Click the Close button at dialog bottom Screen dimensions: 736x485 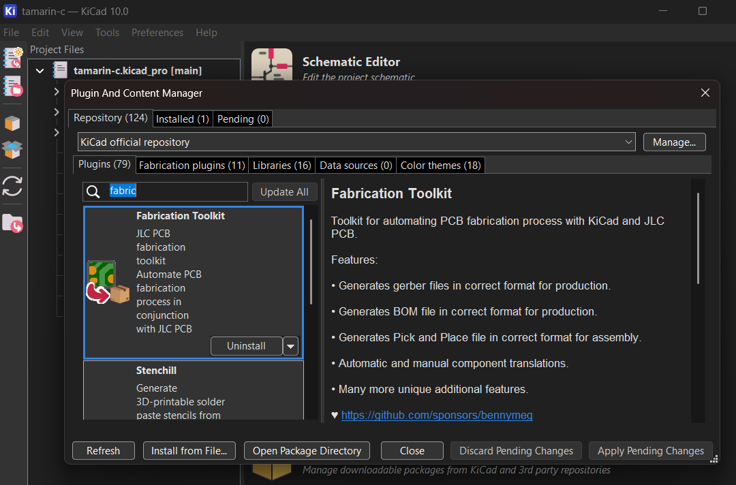(x=412, y=451)
